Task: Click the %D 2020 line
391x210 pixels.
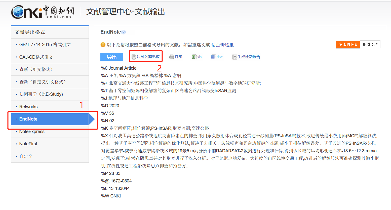Action: coord(110,106)
